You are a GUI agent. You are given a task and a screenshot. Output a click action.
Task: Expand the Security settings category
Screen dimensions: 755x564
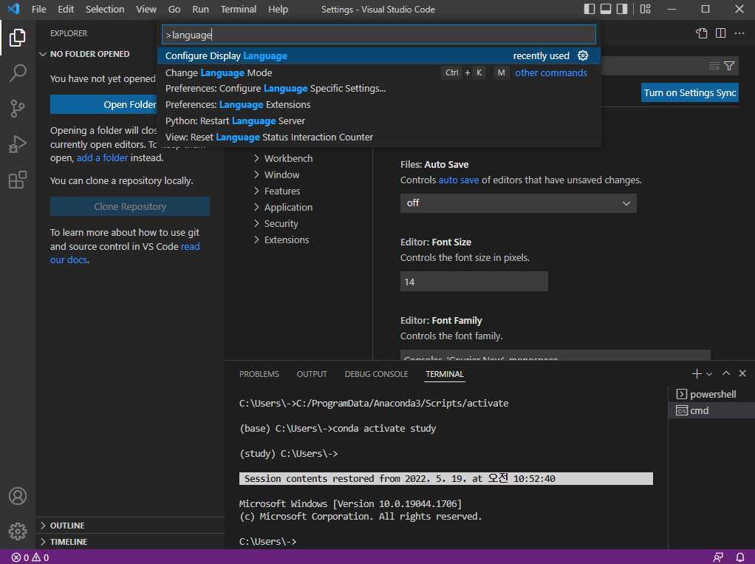[x=276, y=223]
